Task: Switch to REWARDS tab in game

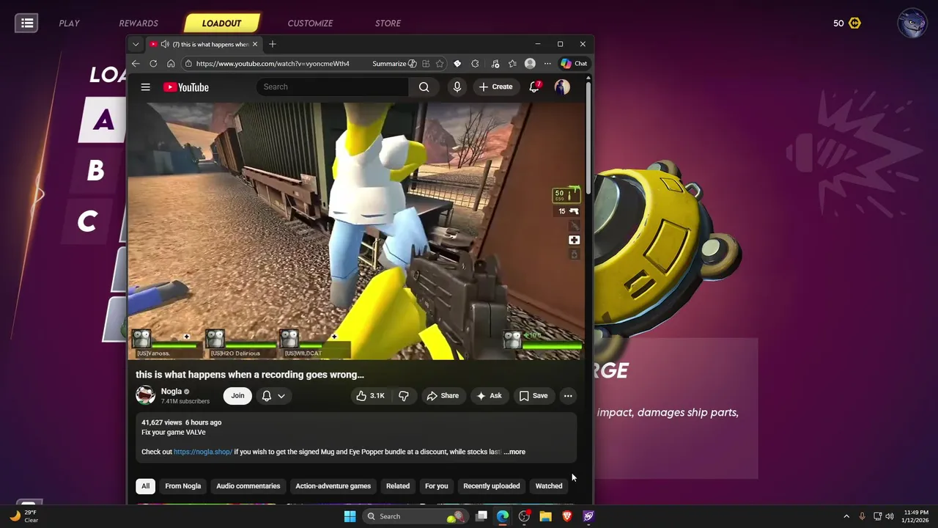Action: (x=139, y=23)
